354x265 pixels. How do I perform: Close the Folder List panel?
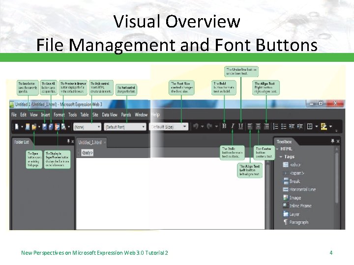72,141
